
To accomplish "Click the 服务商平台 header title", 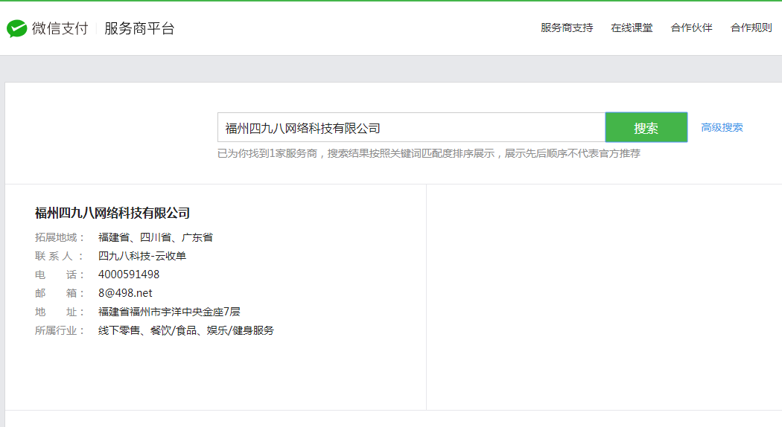I will tap(139, 28).
